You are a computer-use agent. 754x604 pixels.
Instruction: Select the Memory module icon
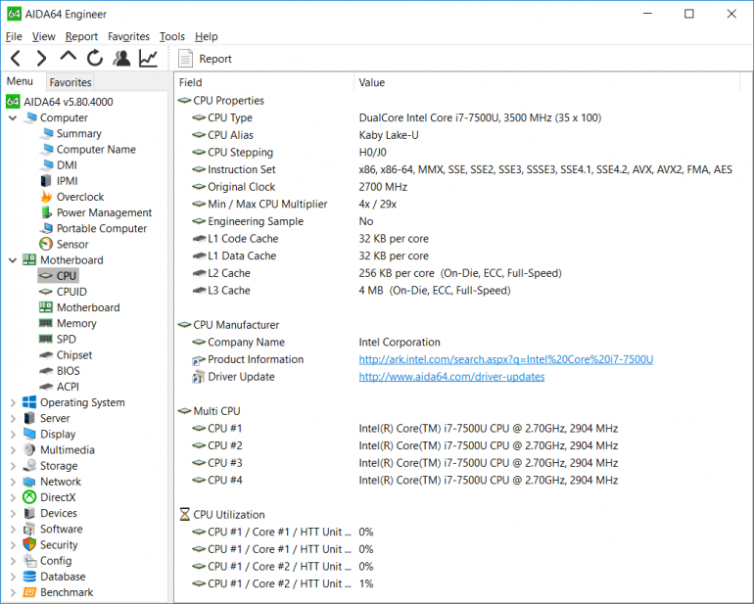click(46, 323)
